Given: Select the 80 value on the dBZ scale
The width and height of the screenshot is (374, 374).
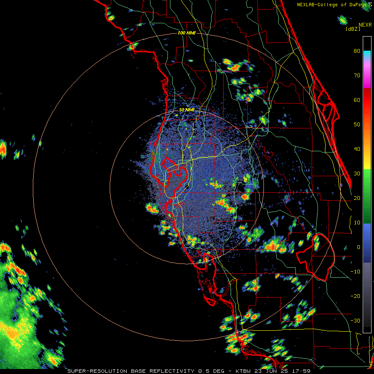Looking at the screenshot, I should (357, 51).
